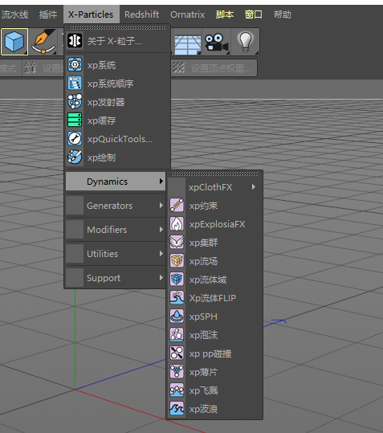Choose the Utilities menu entry
Screen dimensions: 383x433
[116, 253]
